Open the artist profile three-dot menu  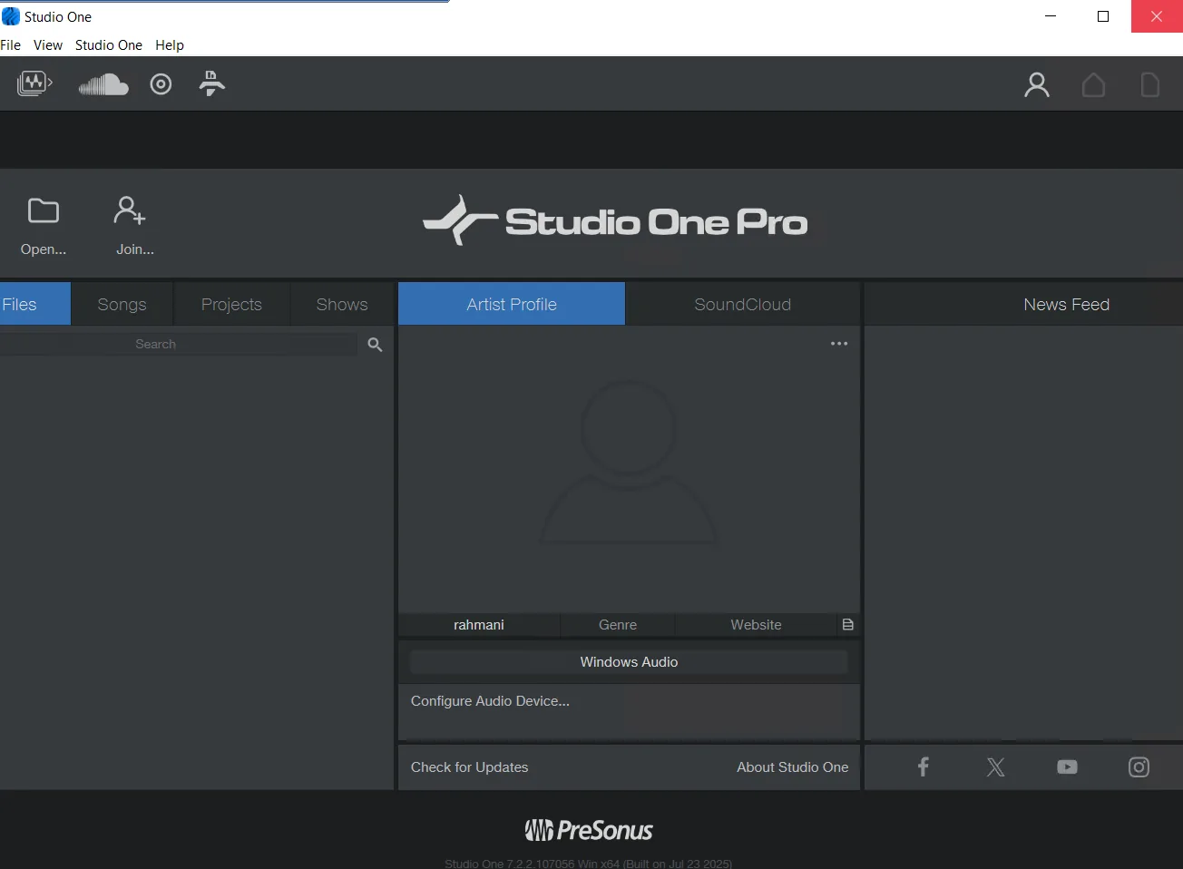(x=839, y=344)
